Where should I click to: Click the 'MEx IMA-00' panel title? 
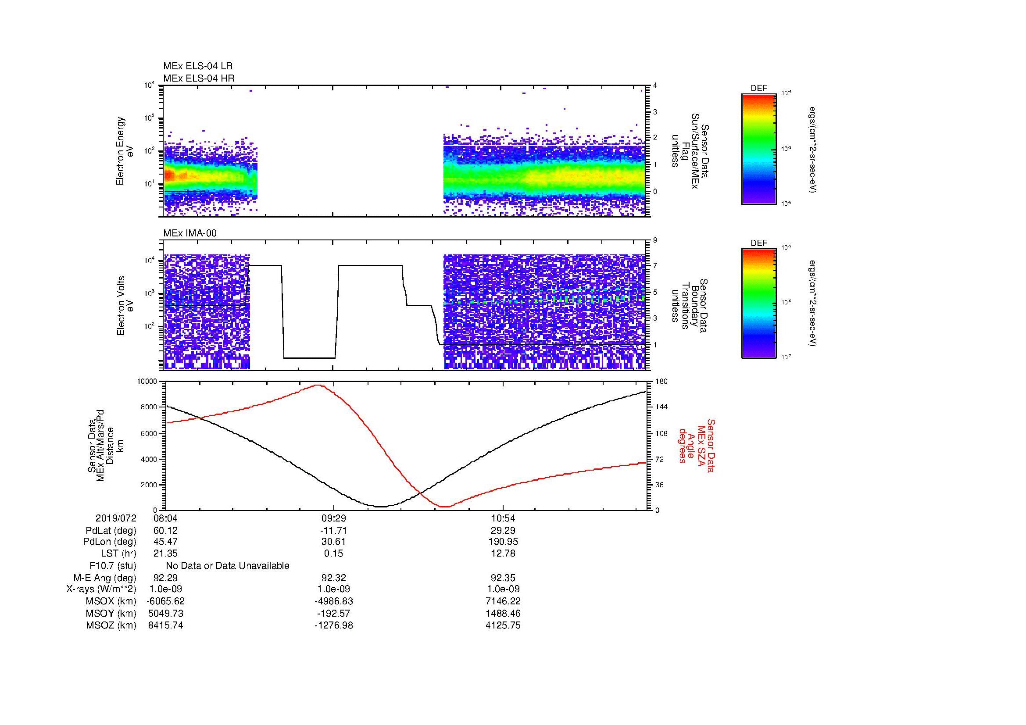[190, 233]
